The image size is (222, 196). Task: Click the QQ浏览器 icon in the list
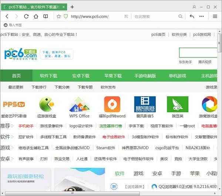154,187
